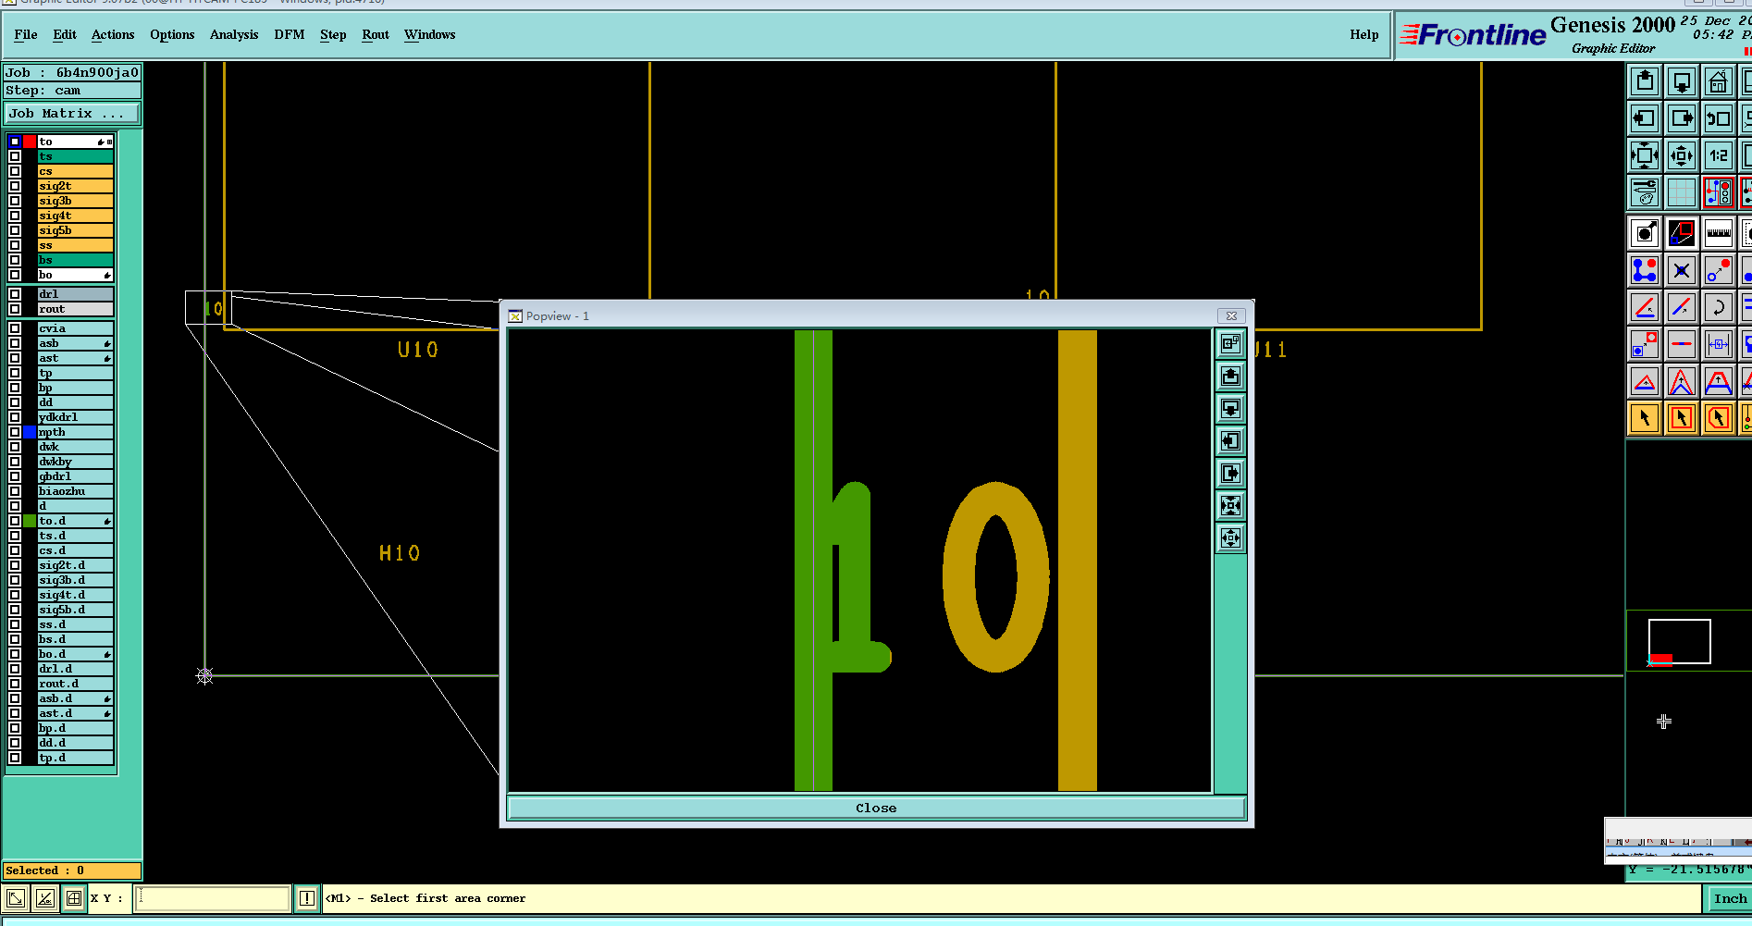
Task: Select the plain arrow pointer select tool
Action: (1645, 418)
